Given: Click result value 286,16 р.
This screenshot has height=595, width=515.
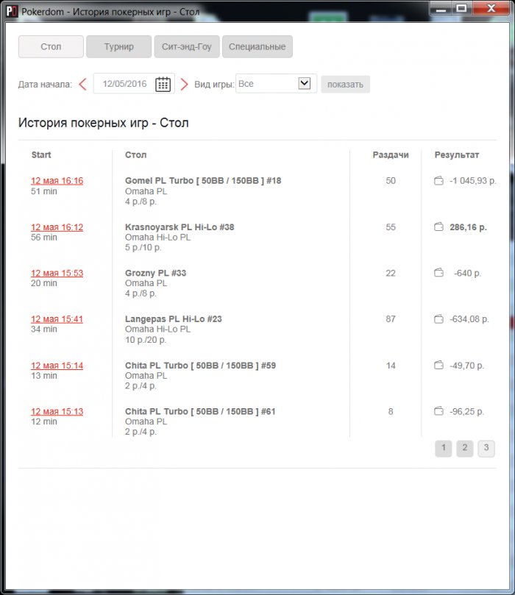Looking at the screenshot, I should click(469, 227).
